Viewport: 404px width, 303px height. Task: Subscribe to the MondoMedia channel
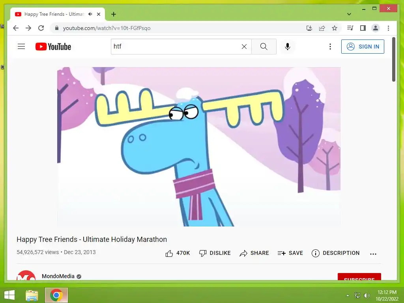[x=359, y=277]
